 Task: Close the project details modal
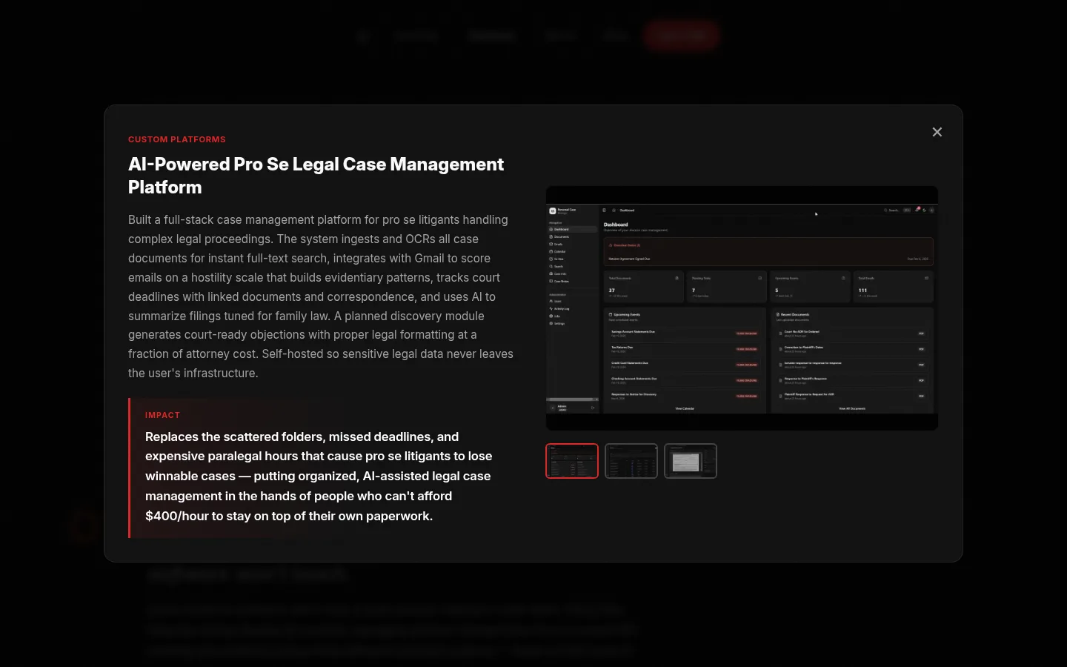(x=937, y=132)
